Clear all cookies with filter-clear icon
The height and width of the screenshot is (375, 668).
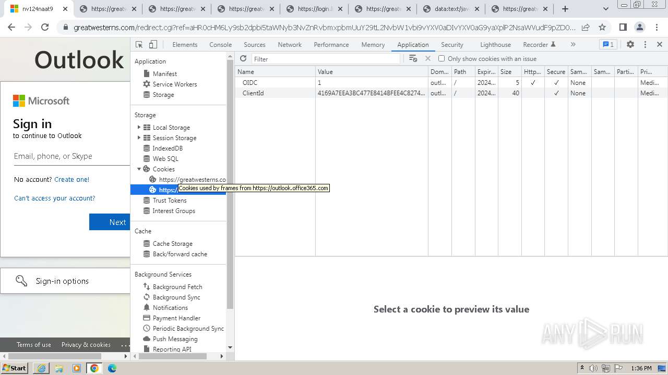(413, 59)
